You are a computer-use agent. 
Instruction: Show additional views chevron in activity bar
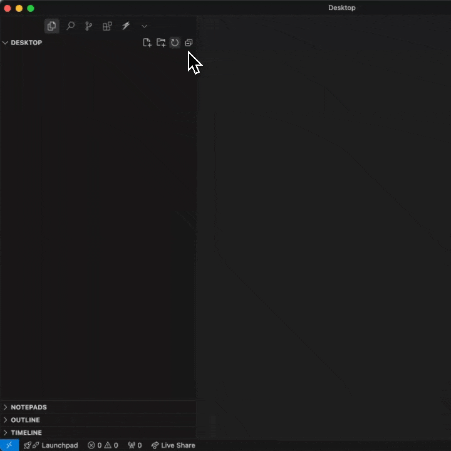point(145,26)
